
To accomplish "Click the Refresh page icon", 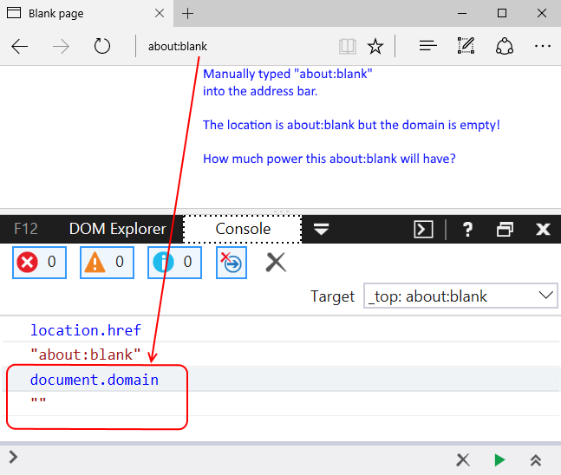I will 102,46.
